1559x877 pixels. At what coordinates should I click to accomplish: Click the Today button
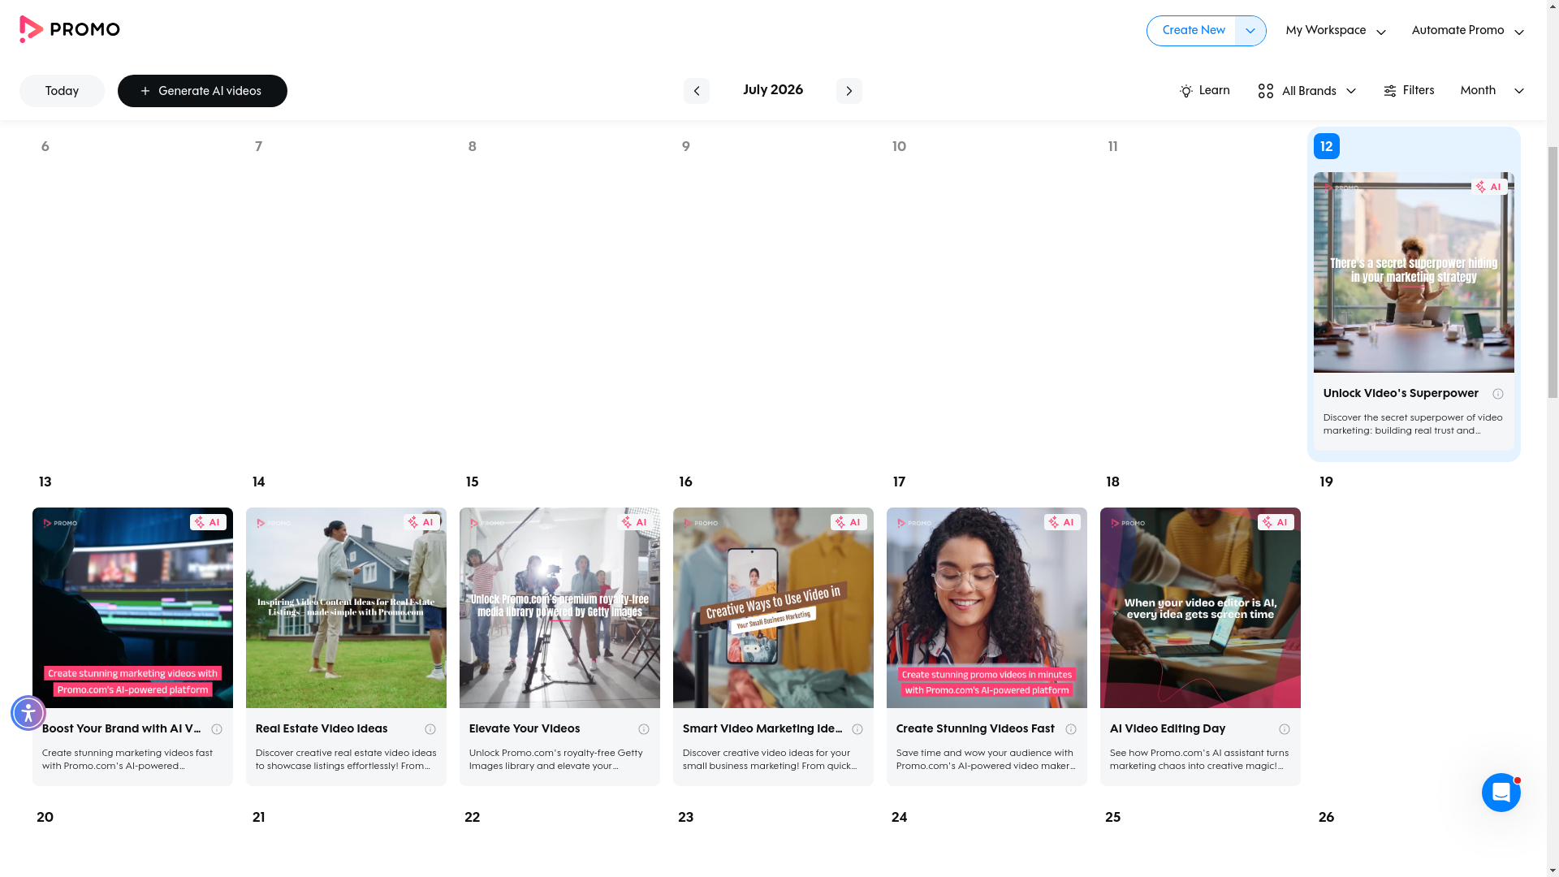click(x=62, y=91)
